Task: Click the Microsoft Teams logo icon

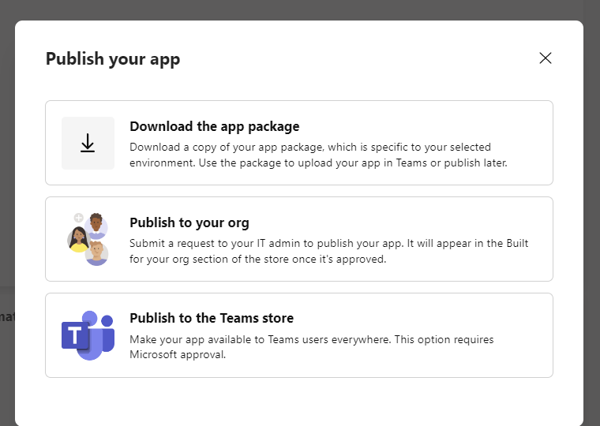Action: pyautogui.click(x=88, y=335)
